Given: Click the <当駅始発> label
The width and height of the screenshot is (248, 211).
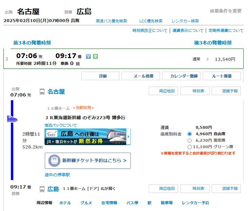Looking at the screenshot, I should point(83,108).
